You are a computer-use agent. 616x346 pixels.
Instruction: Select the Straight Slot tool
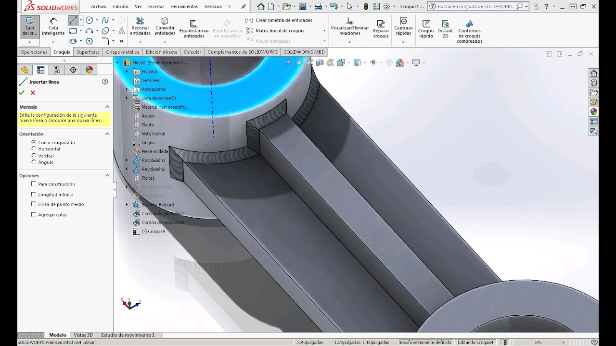click(x=73, y=41)
